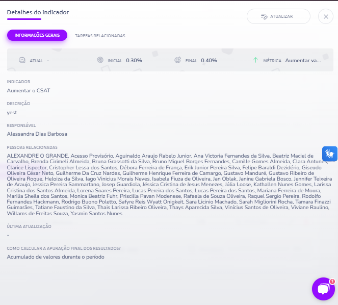Click the truncated metric text Aumentar va...

[x=303, y=60]
